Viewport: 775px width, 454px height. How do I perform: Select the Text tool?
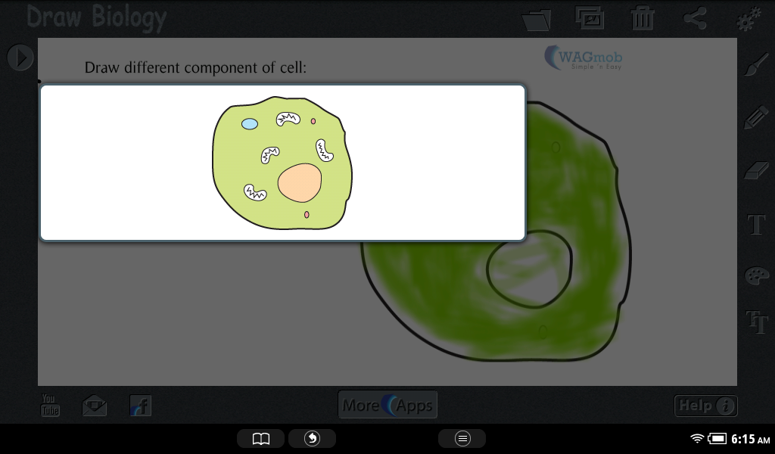coord(755,223)
